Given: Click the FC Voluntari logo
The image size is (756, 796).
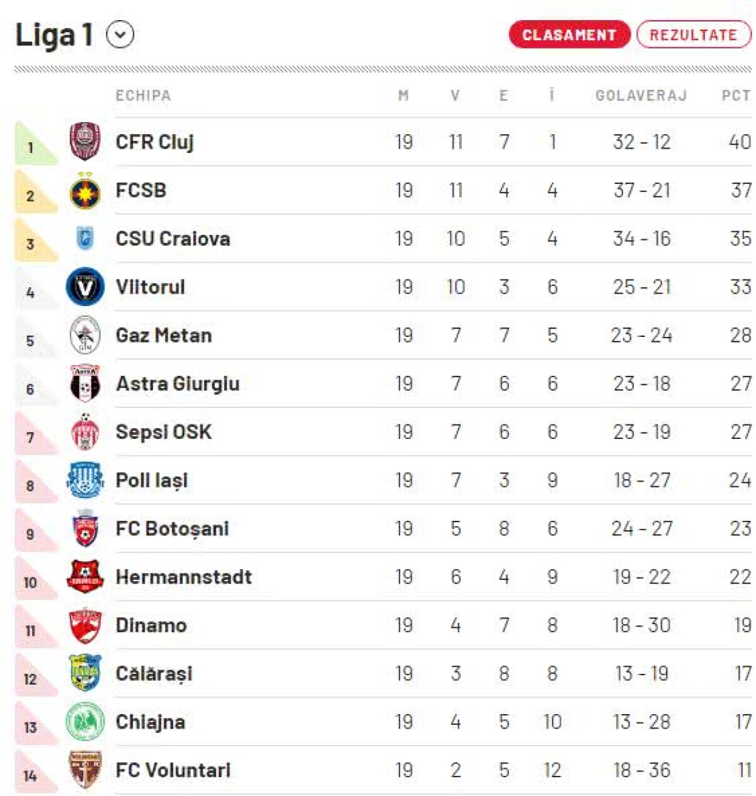Looking at the screenshot, I should (x=85, y=770).
